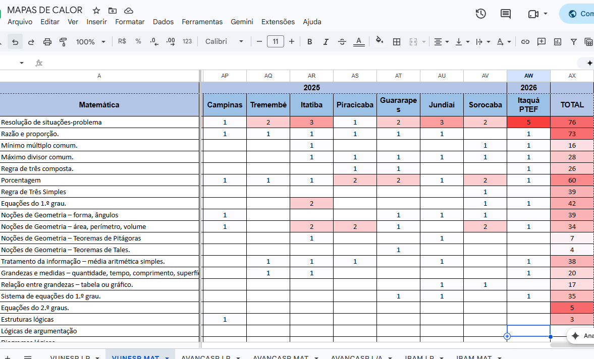Click the create filter funnel icon
594x359 pixels.
(573, 42)
